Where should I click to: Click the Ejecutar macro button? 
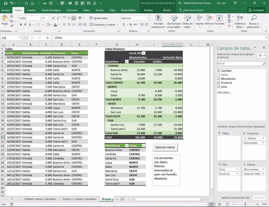coord(165,147)
